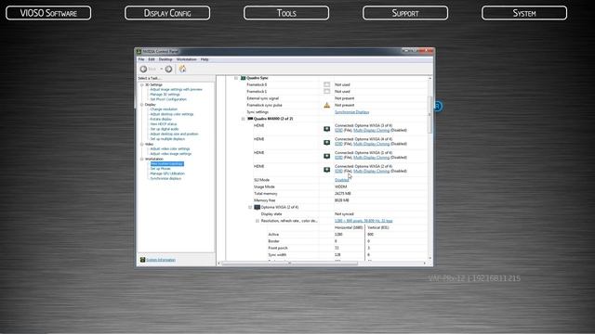
Task: Select Set up Mosaic task
Action: coord(160,169)
